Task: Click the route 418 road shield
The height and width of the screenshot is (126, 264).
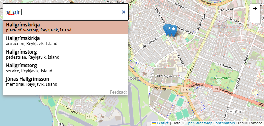Action: pyautogui.click(x=184, y=90)
